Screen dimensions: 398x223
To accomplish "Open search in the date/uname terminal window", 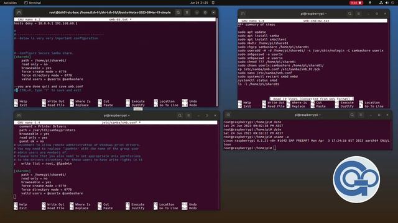I will [352, 115].
